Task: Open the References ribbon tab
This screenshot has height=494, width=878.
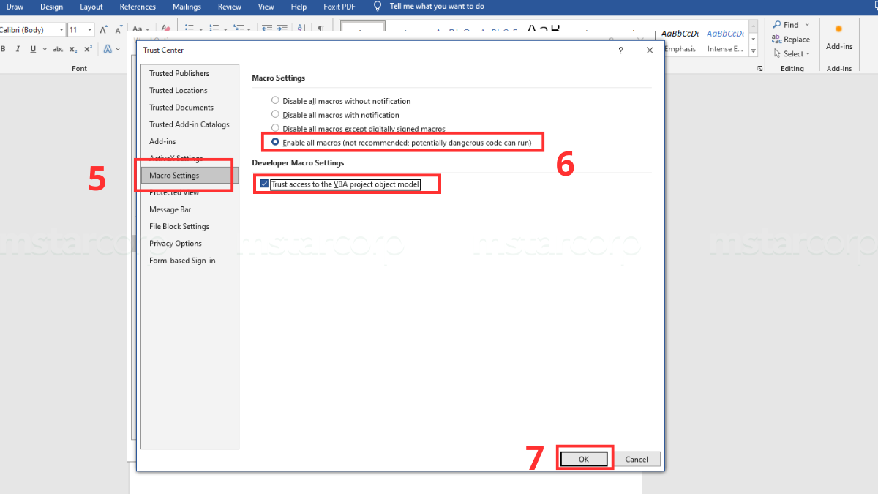Action: [138, 7]
